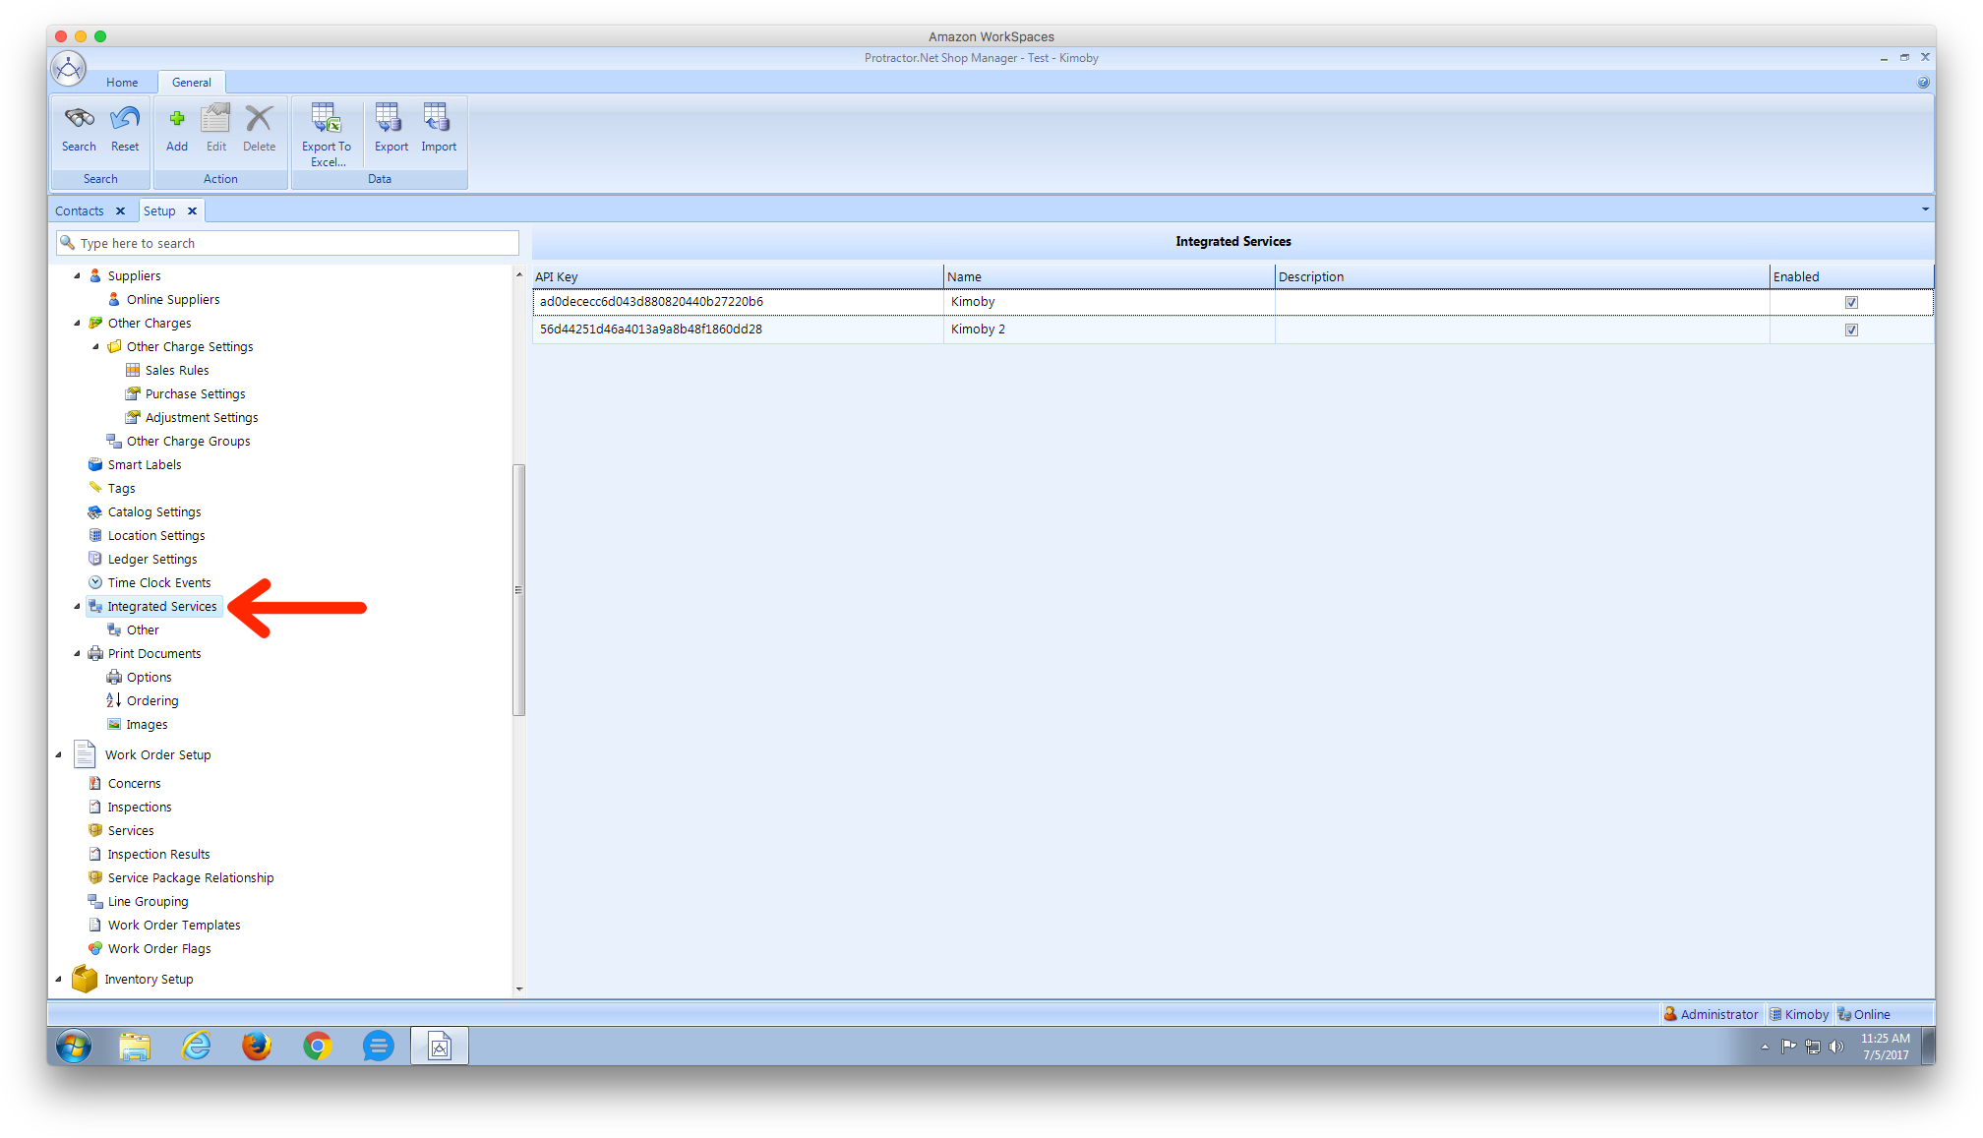Collapse the Suppliers tree node
The height and width of the screenshot is (1138, 1983).
pyautogui.click(x=78, y=276)
